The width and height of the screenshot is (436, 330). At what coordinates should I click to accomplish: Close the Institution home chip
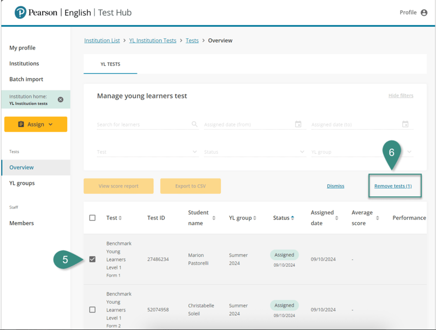[x=61, y=100]
